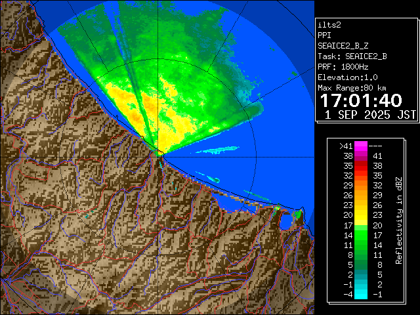This screenshot has width=420, height=315.
Task: Click the magenta >41 dBZ color swatch
Action: point(361,146)
